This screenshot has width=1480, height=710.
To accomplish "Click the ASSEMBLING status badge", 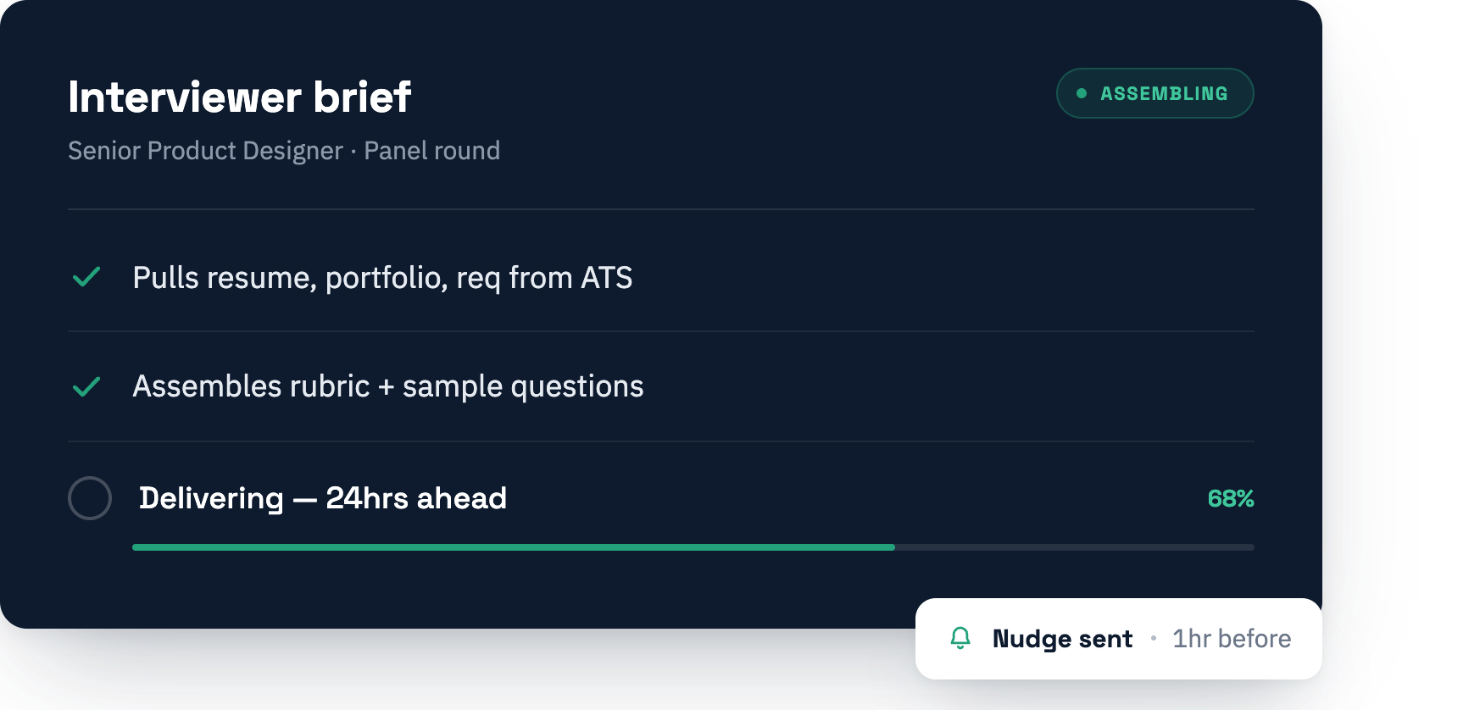I will tap(1155, 93).
